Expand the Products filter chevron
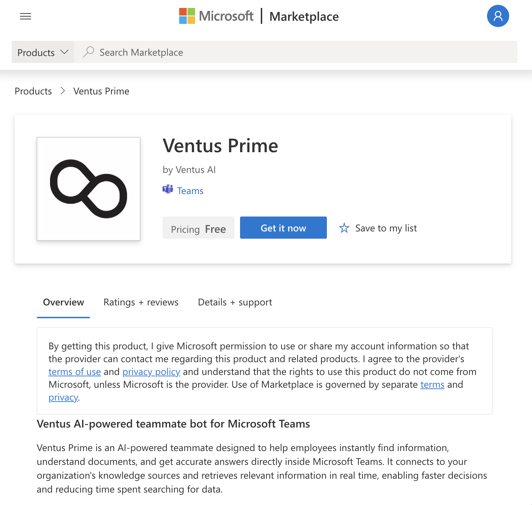Image resolution: width=532 pixels, height=505 pixels. click(x=64, y=52)
